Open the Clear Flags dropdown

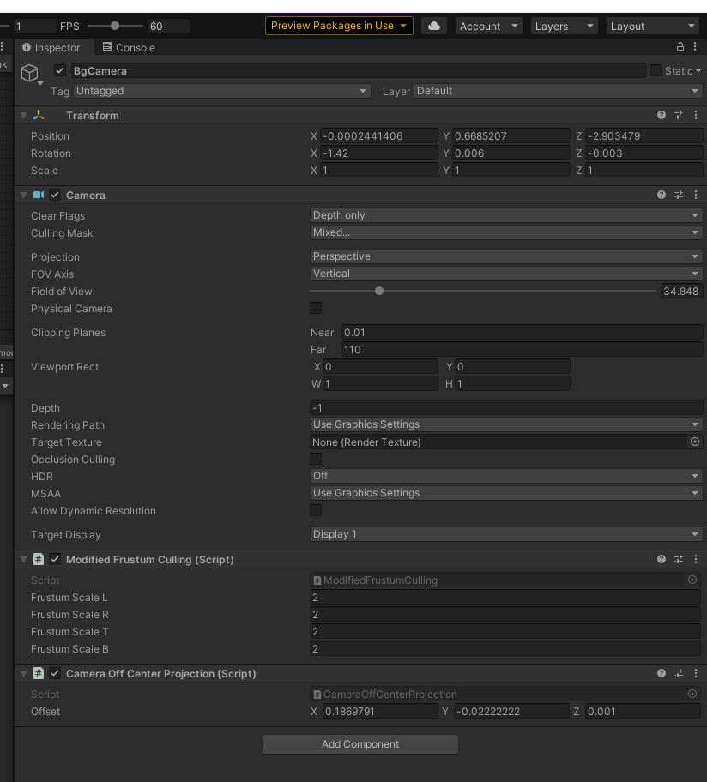506,215
